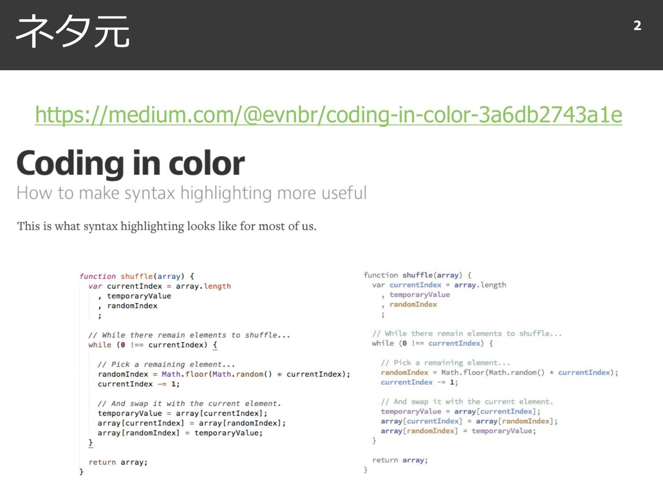Viewport: 663px width, 497px height.
Task: Click the green shuffle comment in right snippet
Action: [x=467, y=333]
